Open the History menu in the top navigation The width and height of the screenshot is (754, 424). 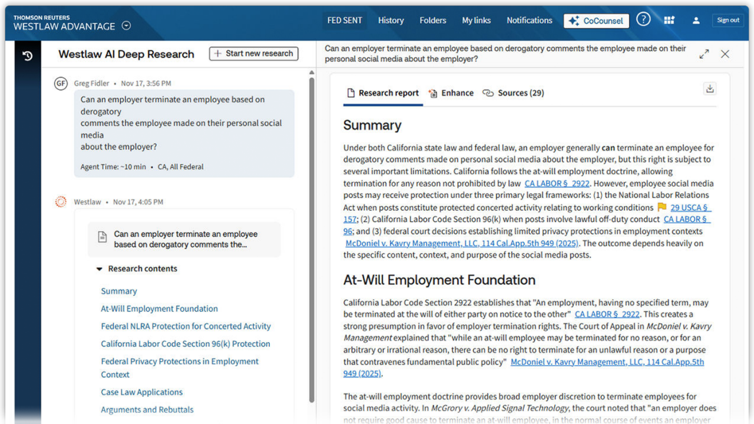tap(391, 20)
